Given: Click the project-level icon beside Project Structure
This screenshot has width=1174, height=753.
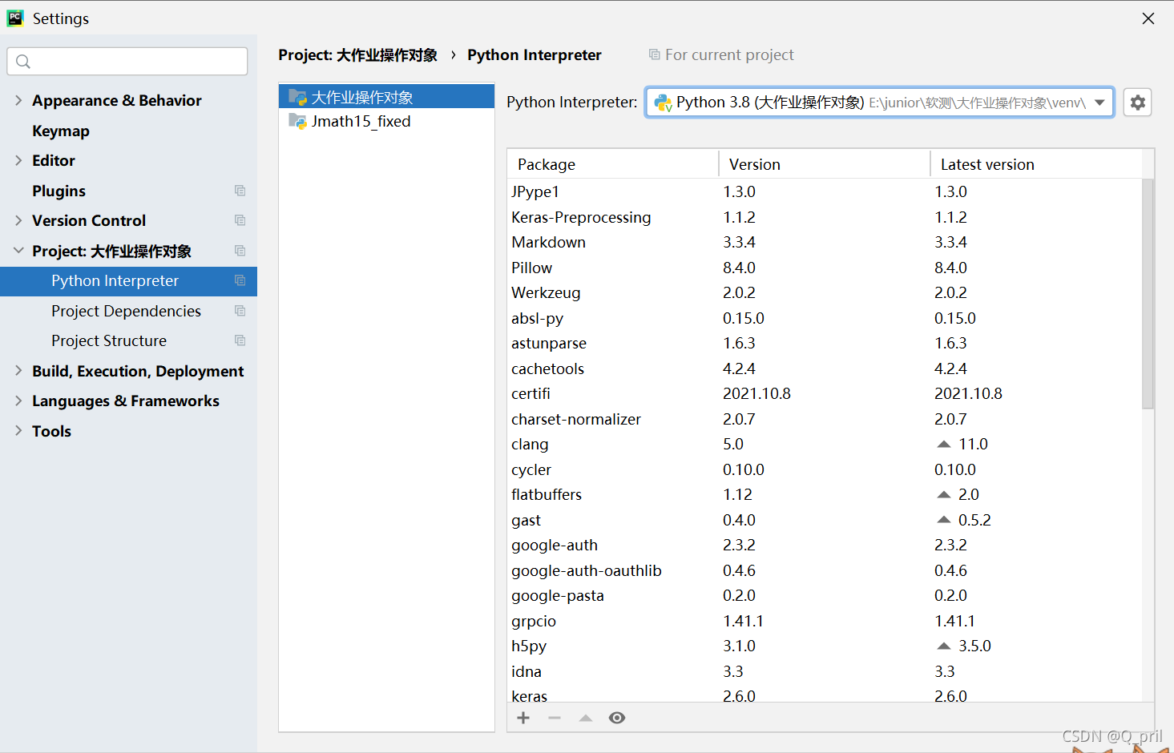Looking at the screenshot, I should [240, 340].
